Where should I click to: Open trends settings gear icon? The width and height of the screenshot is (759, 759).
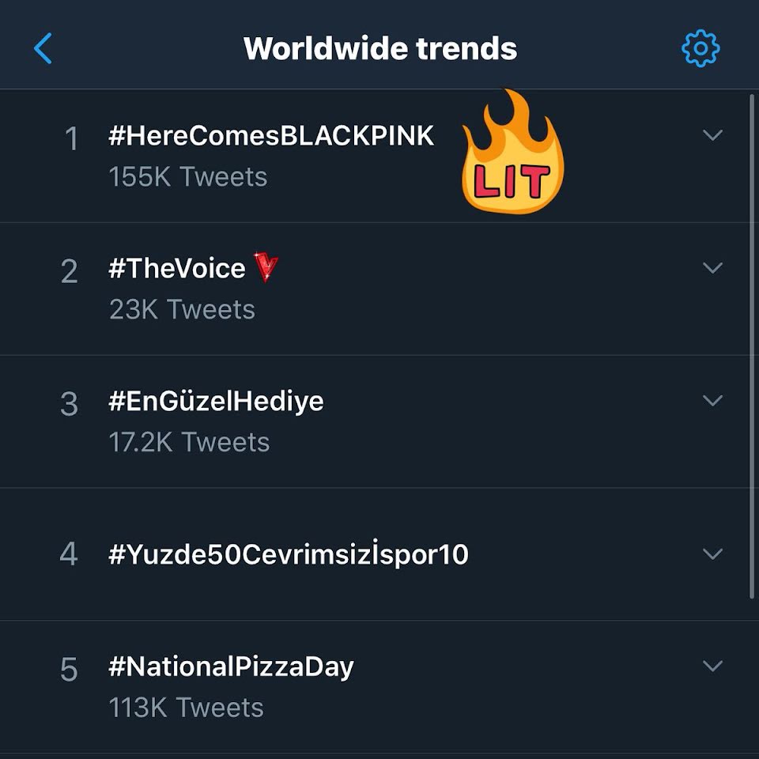(x=700, y=49)
